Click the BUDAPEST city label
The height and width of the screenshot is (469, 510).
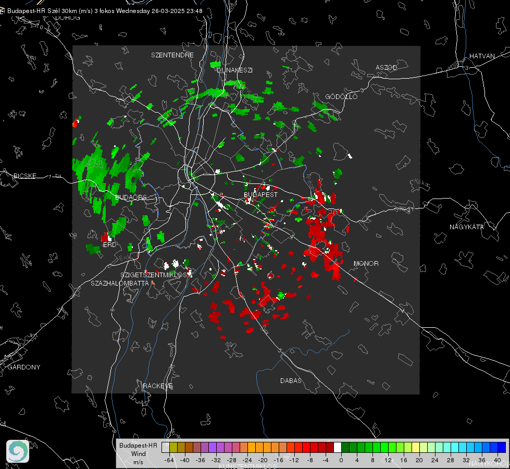[261, 194]
